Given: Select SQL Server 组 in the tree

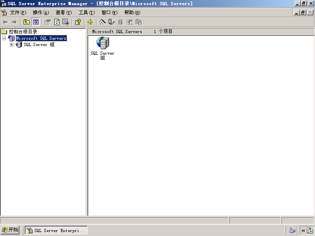Looking at the screenshot, I should tap(39, 44).
